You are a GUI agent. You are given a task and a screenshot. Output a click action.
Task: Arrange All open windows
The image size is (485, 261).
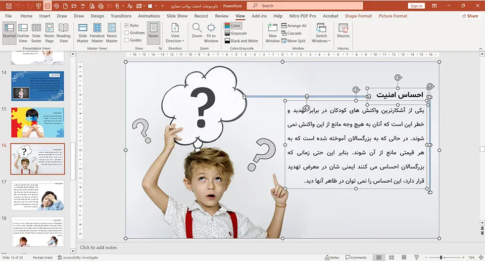point(294,26)
